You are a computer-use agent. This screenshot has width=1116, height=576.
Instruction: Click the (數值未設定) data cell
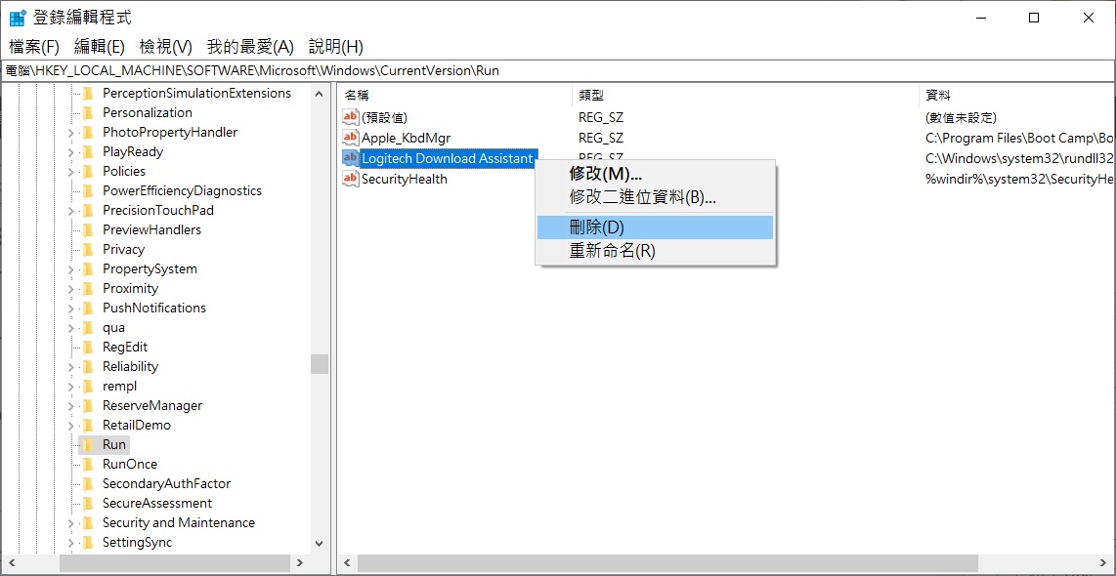pos(960,117)
